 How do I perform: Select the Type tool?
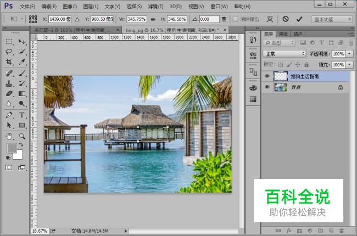click(22, 115)
